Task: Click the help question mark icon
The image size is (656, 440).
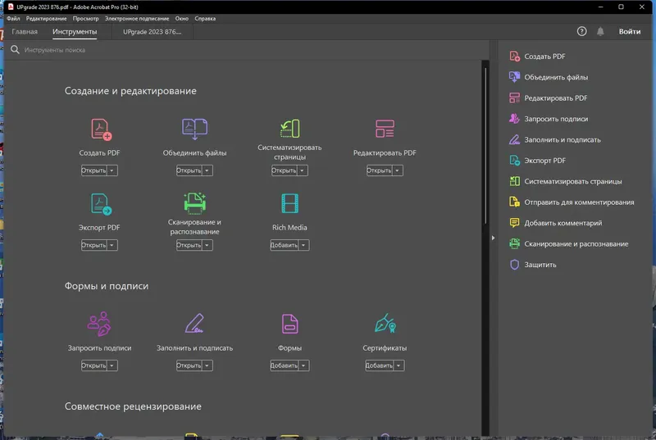Action: pyautogui.click(x=581, y=31)
